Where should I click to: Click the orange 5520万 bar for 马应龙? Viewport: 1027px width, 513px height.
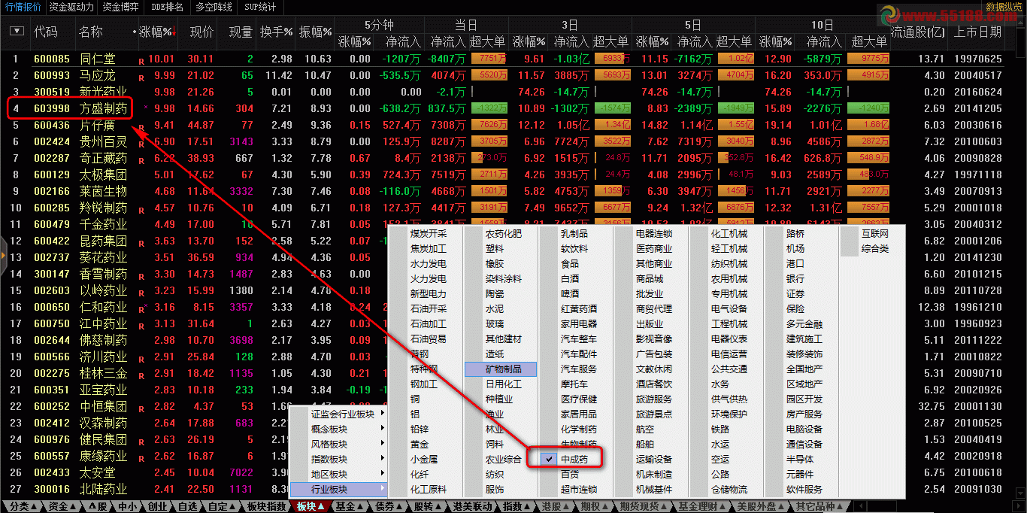[489, 75]
